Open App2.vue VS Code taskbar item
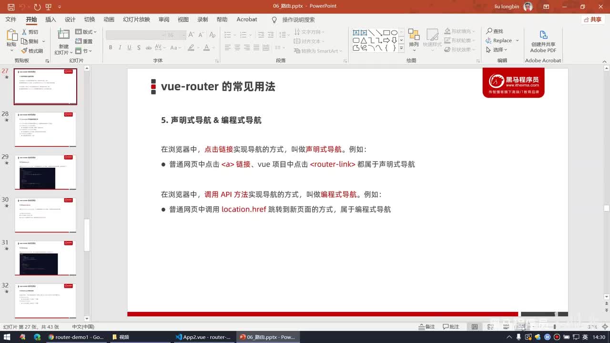Viewport: 610px width, 343px height. click(203, 337)
